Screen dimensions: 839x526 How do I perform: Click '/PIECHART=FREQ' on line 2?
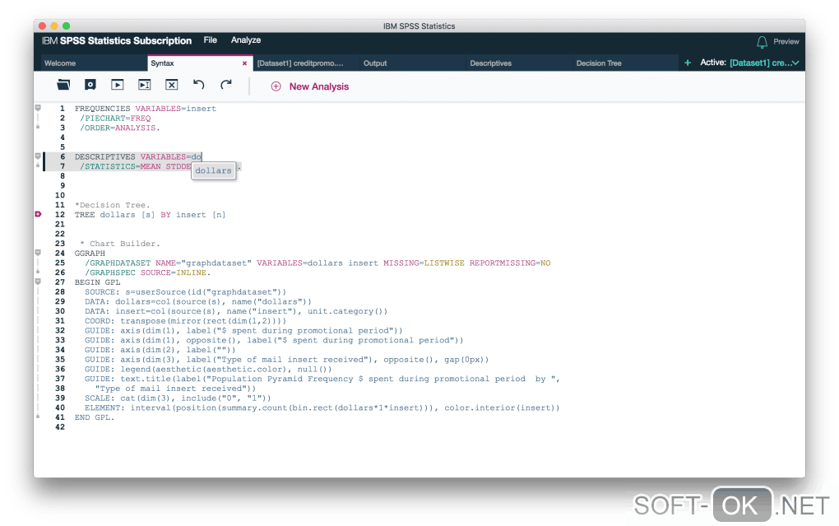coord(115,119)
